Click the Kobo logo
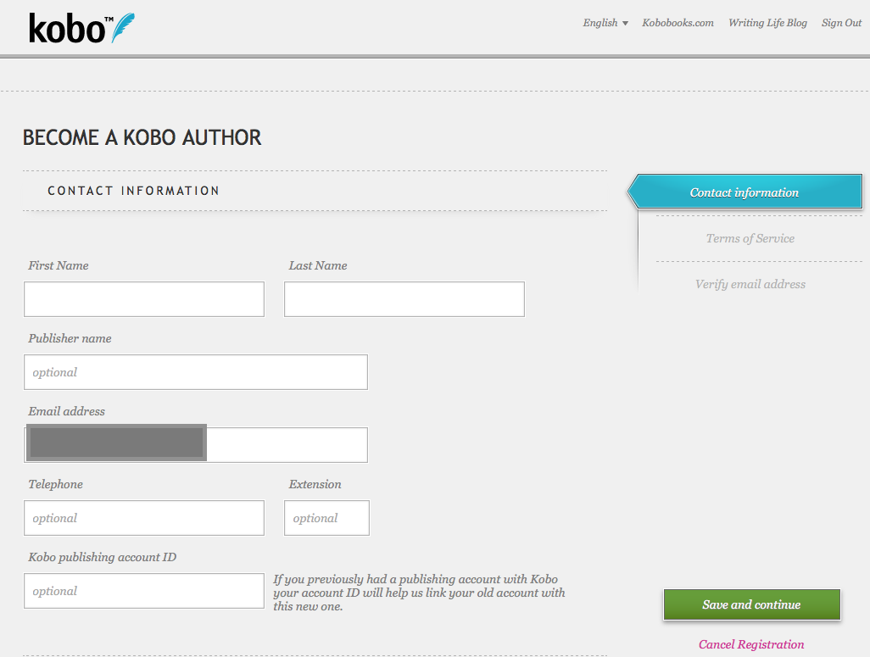This screenshot has height=657, width=870. point(81,28)
